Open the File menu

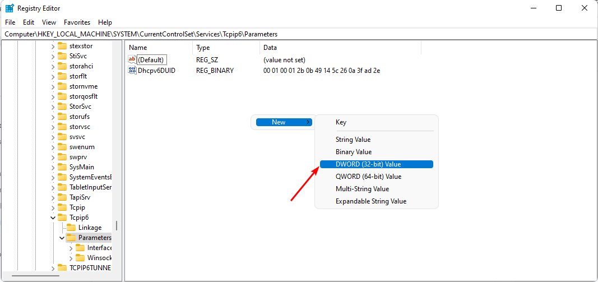tap(11, 22)
